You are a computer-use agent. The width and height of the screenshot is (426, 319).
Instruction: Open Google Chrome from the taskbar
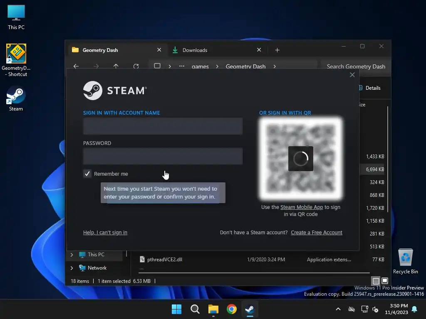pyautogui.click(x=232, y=309)
